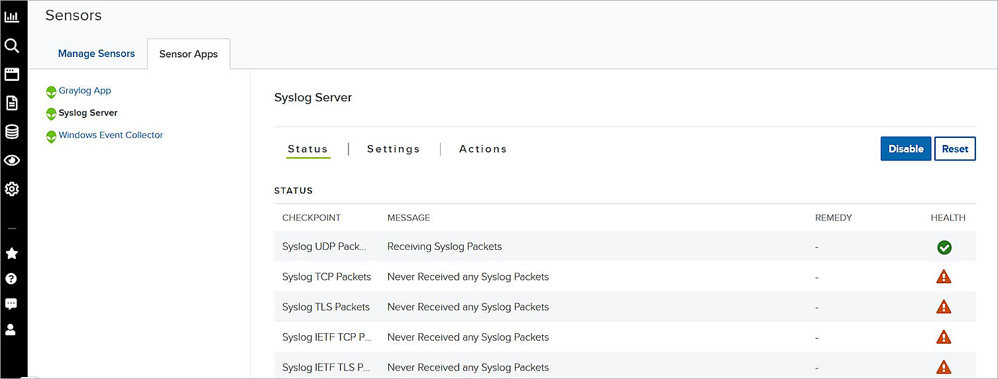The image size is (998, 379).
Task: Click the database stack icon in sidebar
Action: [x=12, y=132]
